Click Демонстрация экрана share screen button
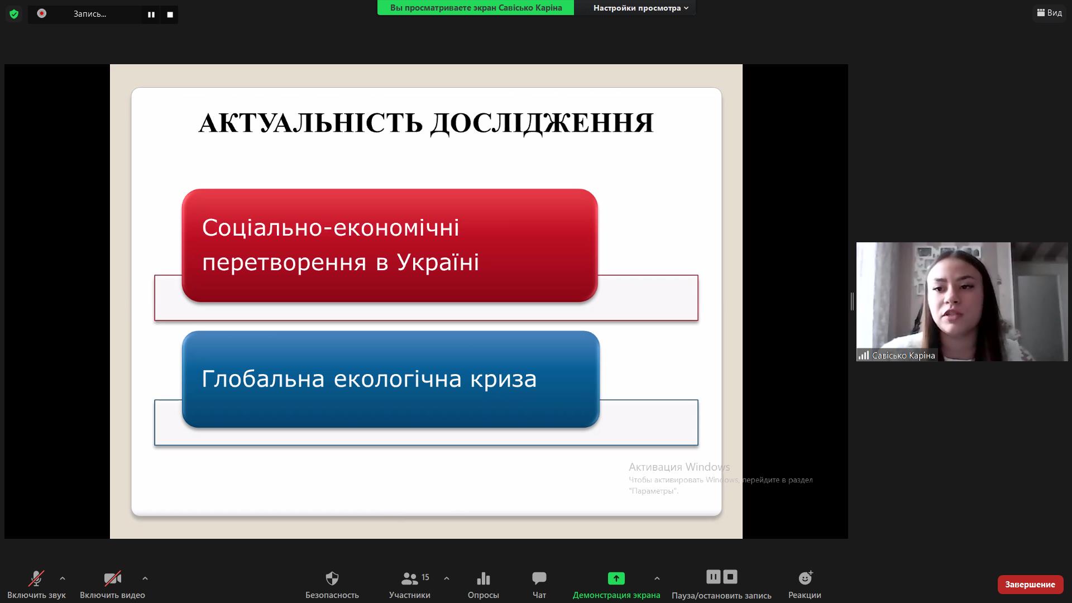Image resolution: width=1072 pixels, height=603 pixels. coord(616,585)
